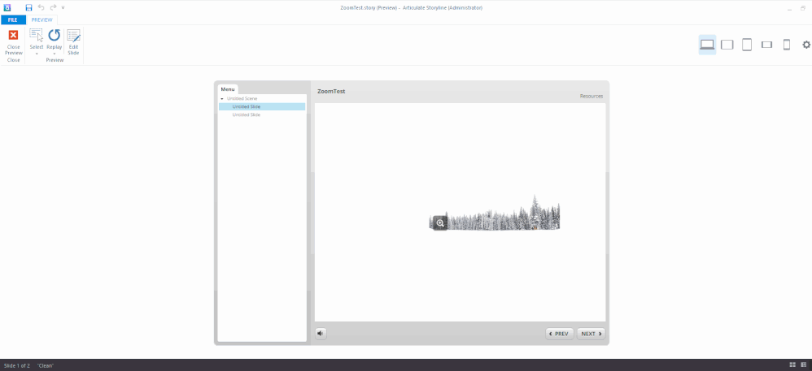Open the FILE ribbon tab
Screen dimensions: 812x371
click(x=13, y=19)
